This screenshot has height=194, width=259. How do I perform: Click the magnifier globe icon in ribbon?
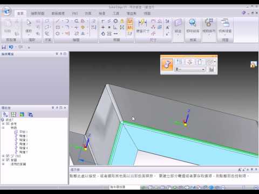coord(193,23)
